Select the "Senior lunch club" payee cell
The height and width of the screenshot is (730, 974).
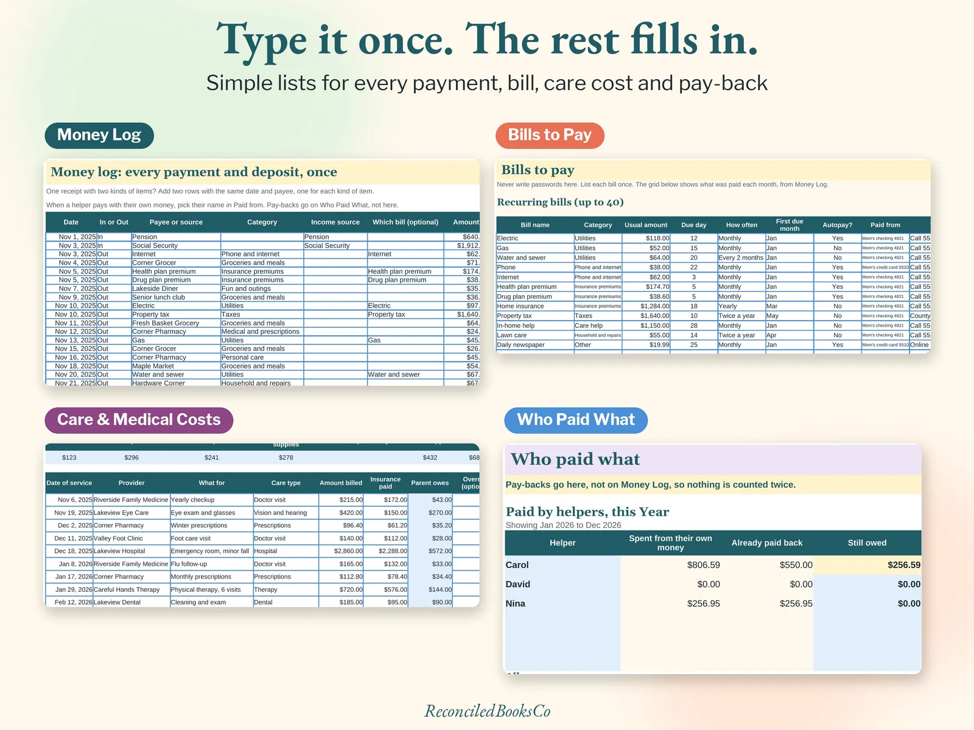point(176,297)
